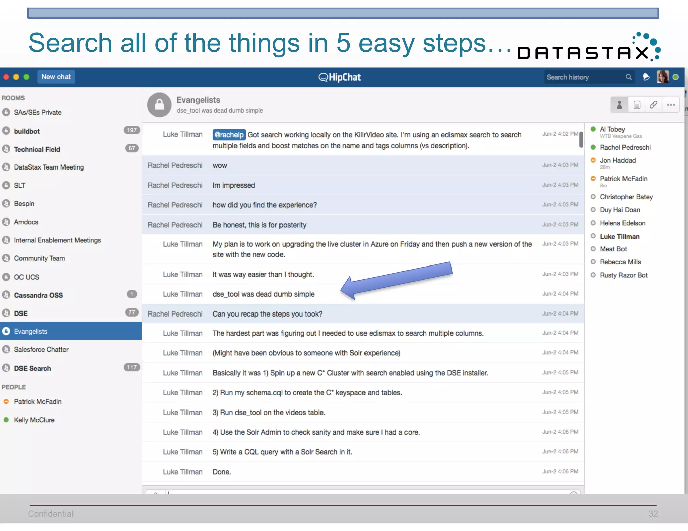The height and width of the screenshot is (531, 688).
Task: Open the Technical Field room
Action: click(71, 149)
